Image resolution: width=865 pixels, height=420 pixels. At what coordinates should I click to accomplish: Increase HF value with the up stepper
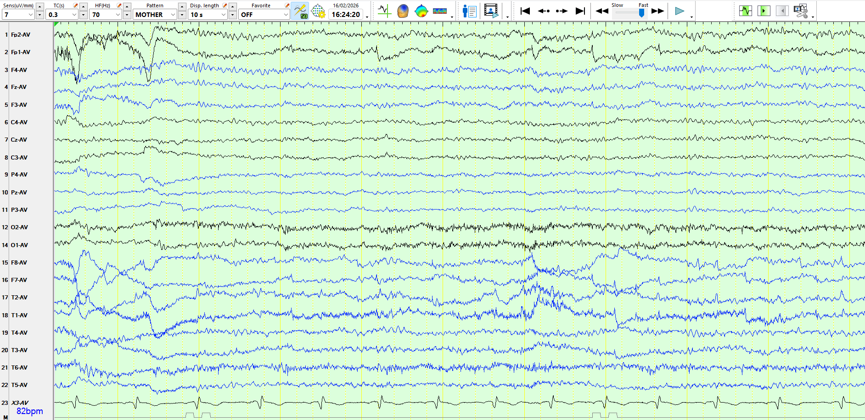(127, 6)
